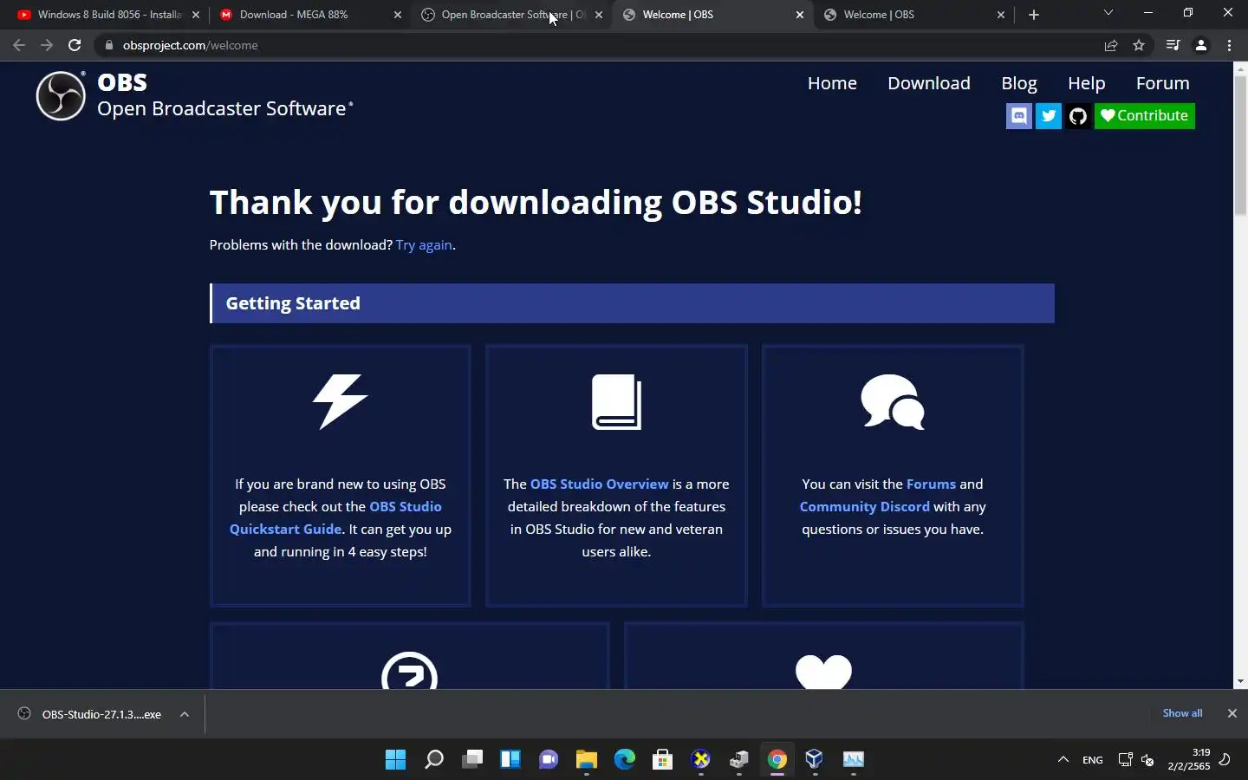1248x780 pixels.
Task: Open the Windows Start menu
Action: tap(396, 760)
